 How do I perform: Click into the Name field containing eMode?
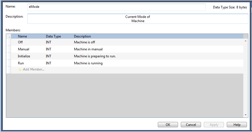coord(116,7)
